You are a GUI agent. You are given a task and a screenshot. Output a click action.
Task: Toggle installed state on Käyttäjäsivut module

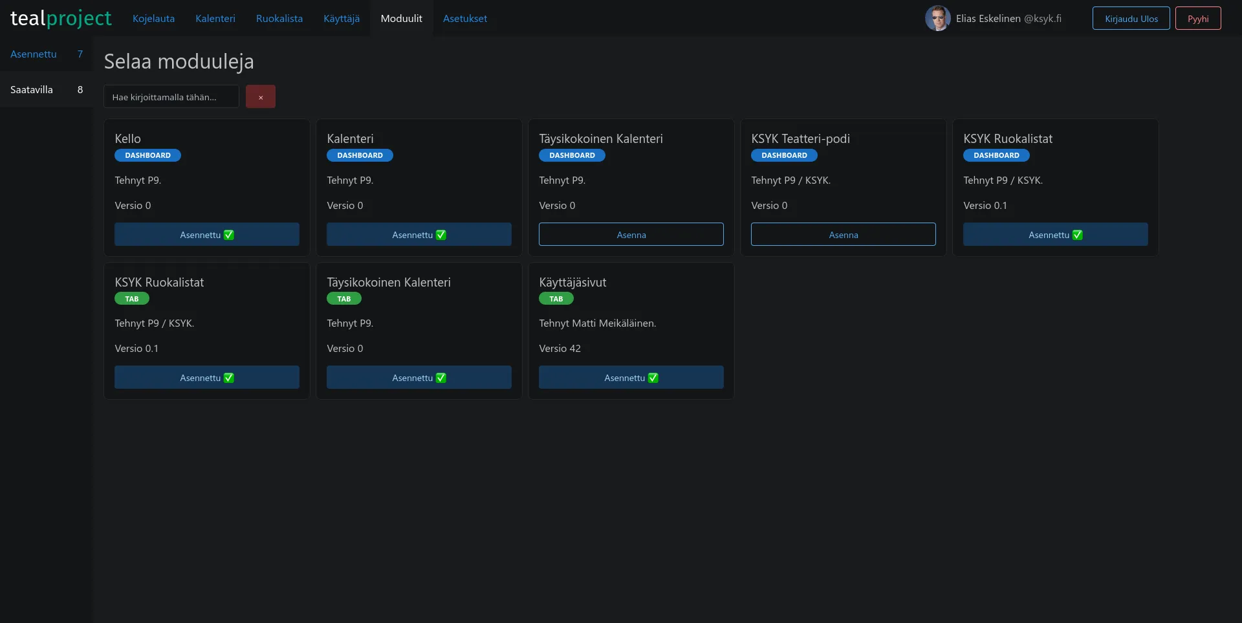click(x=631, y=377)
